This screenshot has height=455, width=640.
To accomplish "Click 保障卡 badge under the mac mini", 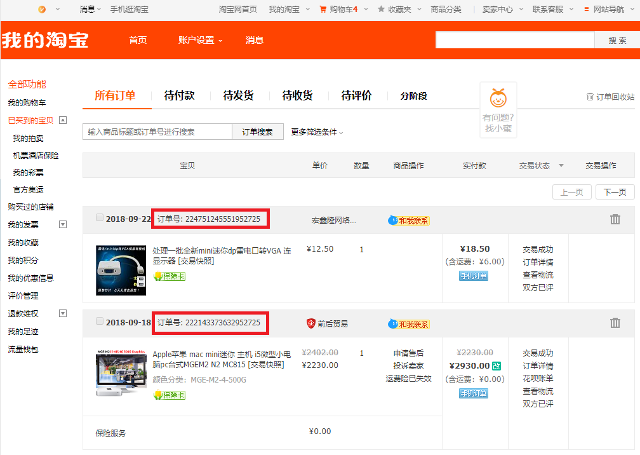I will click(x=170, y=395).
